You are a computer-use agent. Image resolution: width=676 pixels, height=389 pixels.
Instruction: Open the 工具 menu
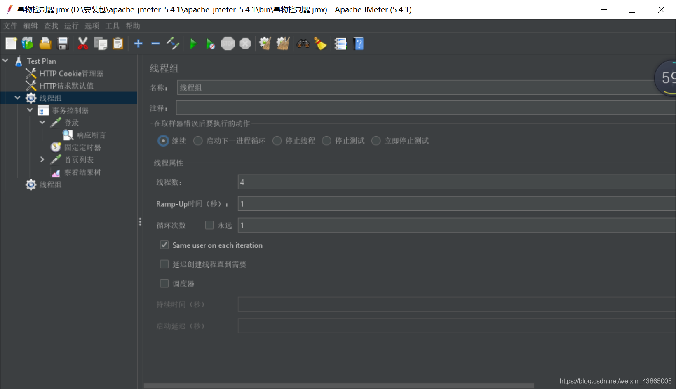[112, 26]
